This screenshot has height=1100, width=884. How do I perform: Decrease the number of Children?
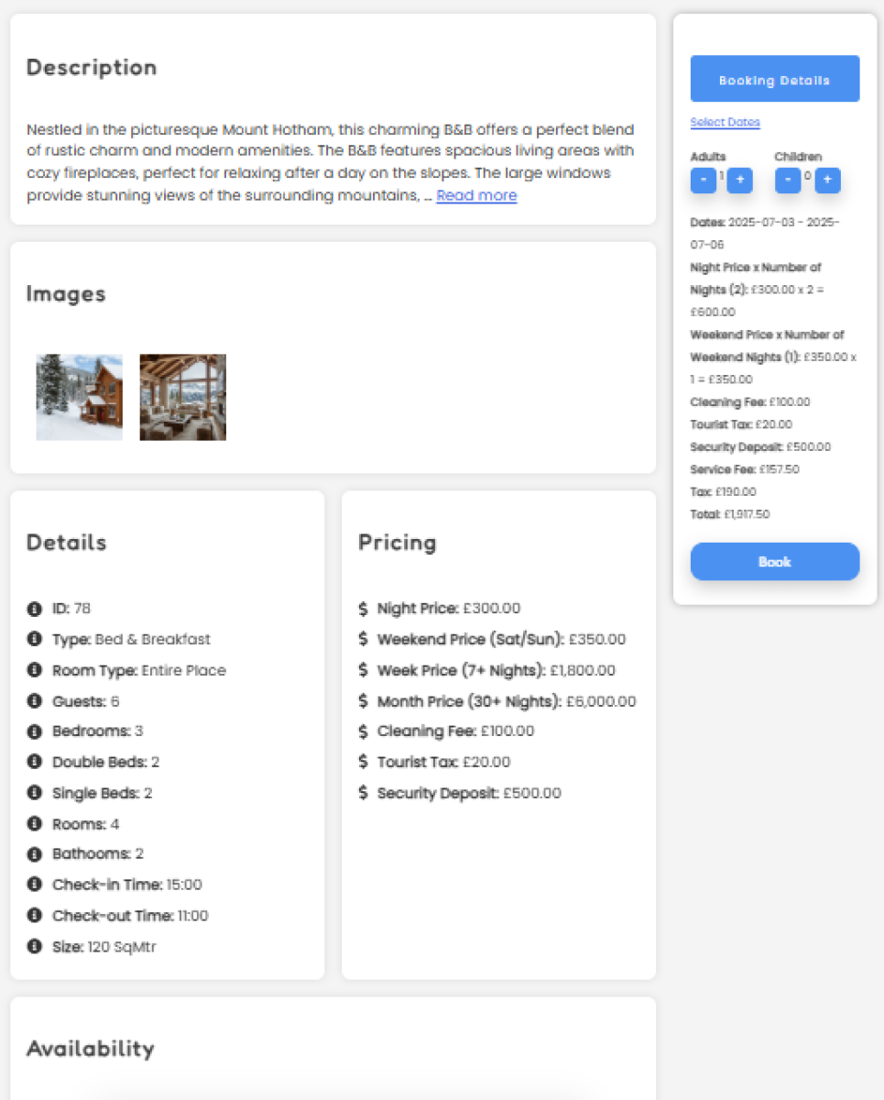787,181
